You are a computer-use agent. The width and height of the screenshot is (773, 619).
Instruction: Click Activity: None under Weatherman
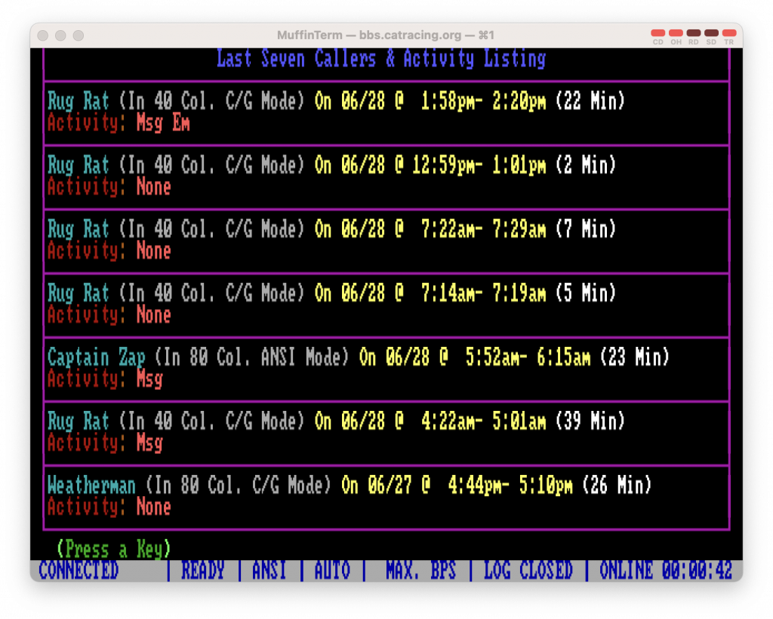pos(109,507)
